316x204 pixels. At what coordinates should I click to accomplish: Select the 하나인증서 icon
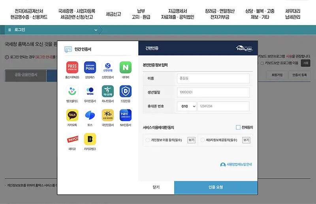(x=108, y=91)
